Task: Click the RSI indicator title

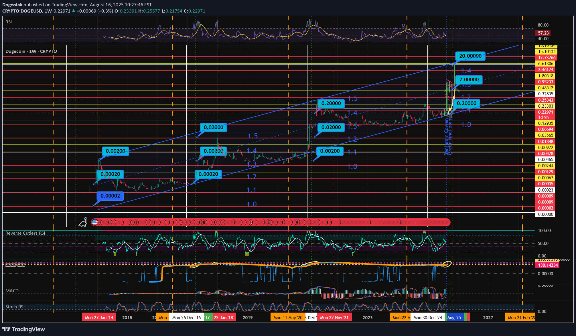Action: click(x=9, y=22)
